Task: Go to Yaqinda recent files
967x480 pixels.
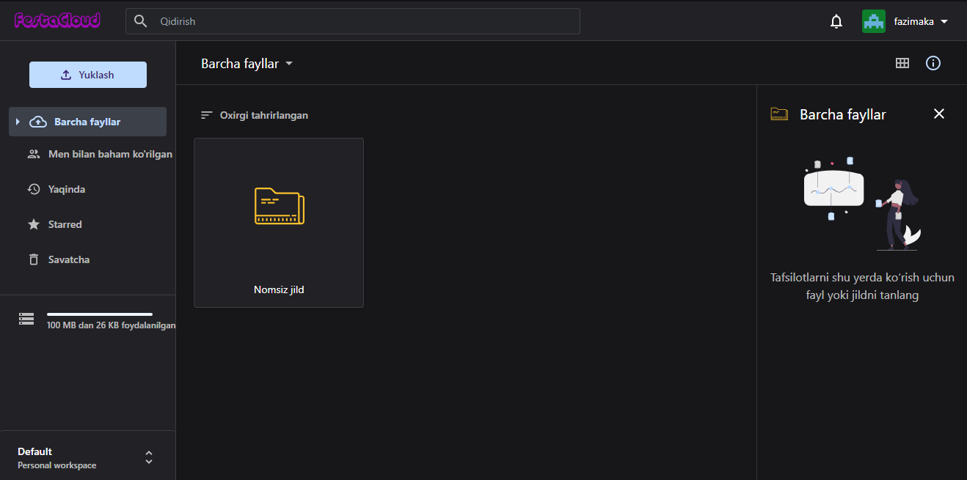Action: [66, 189]
